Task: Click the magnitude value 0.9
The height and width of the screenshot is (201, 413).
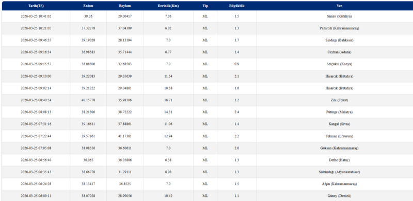Action: tap(236, 64)
